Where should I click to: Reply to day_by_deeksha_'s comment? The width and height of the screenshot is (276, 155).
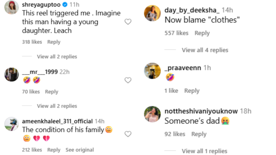click(202, 33)
